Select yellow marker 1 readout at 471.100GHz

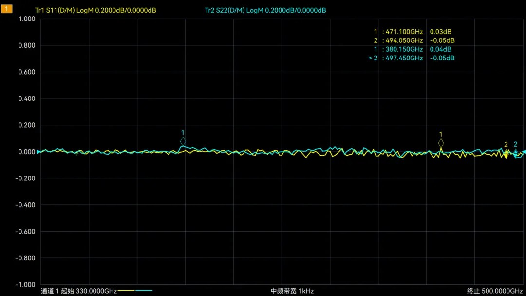click(x=413, y=32)
